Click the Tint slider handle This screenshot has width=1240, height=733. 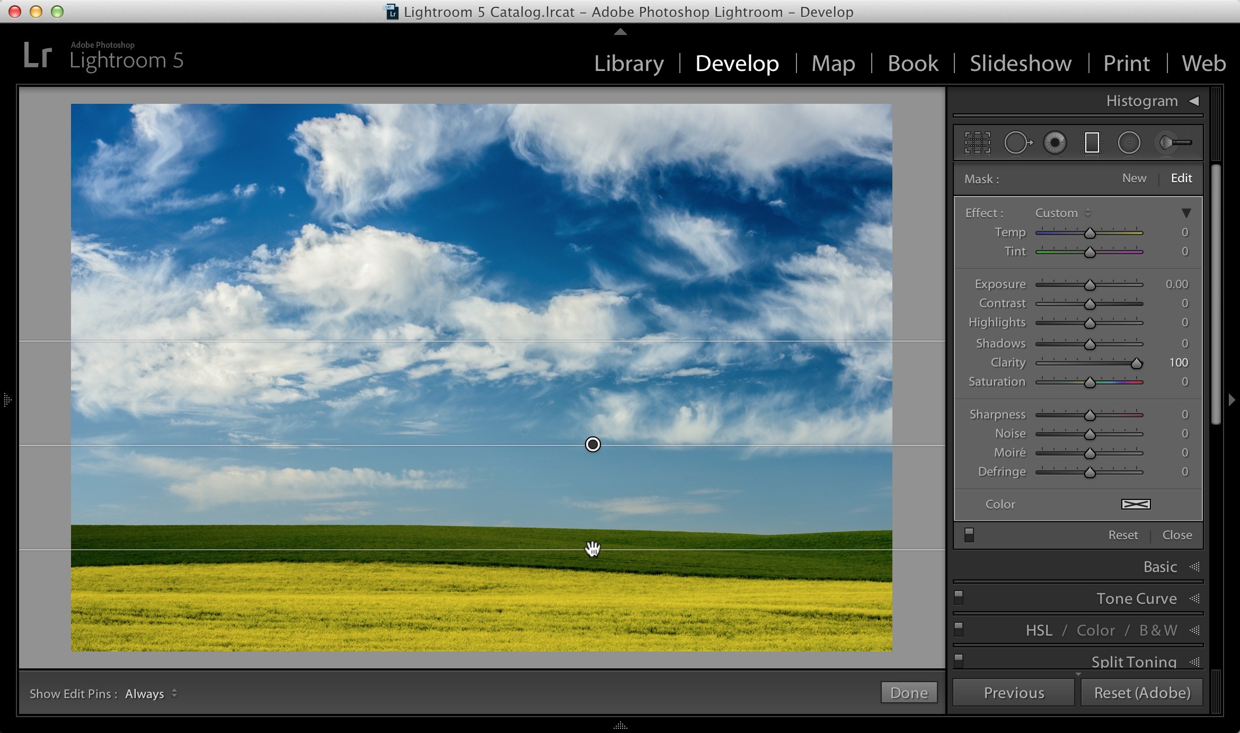[x=1090, y=252]
